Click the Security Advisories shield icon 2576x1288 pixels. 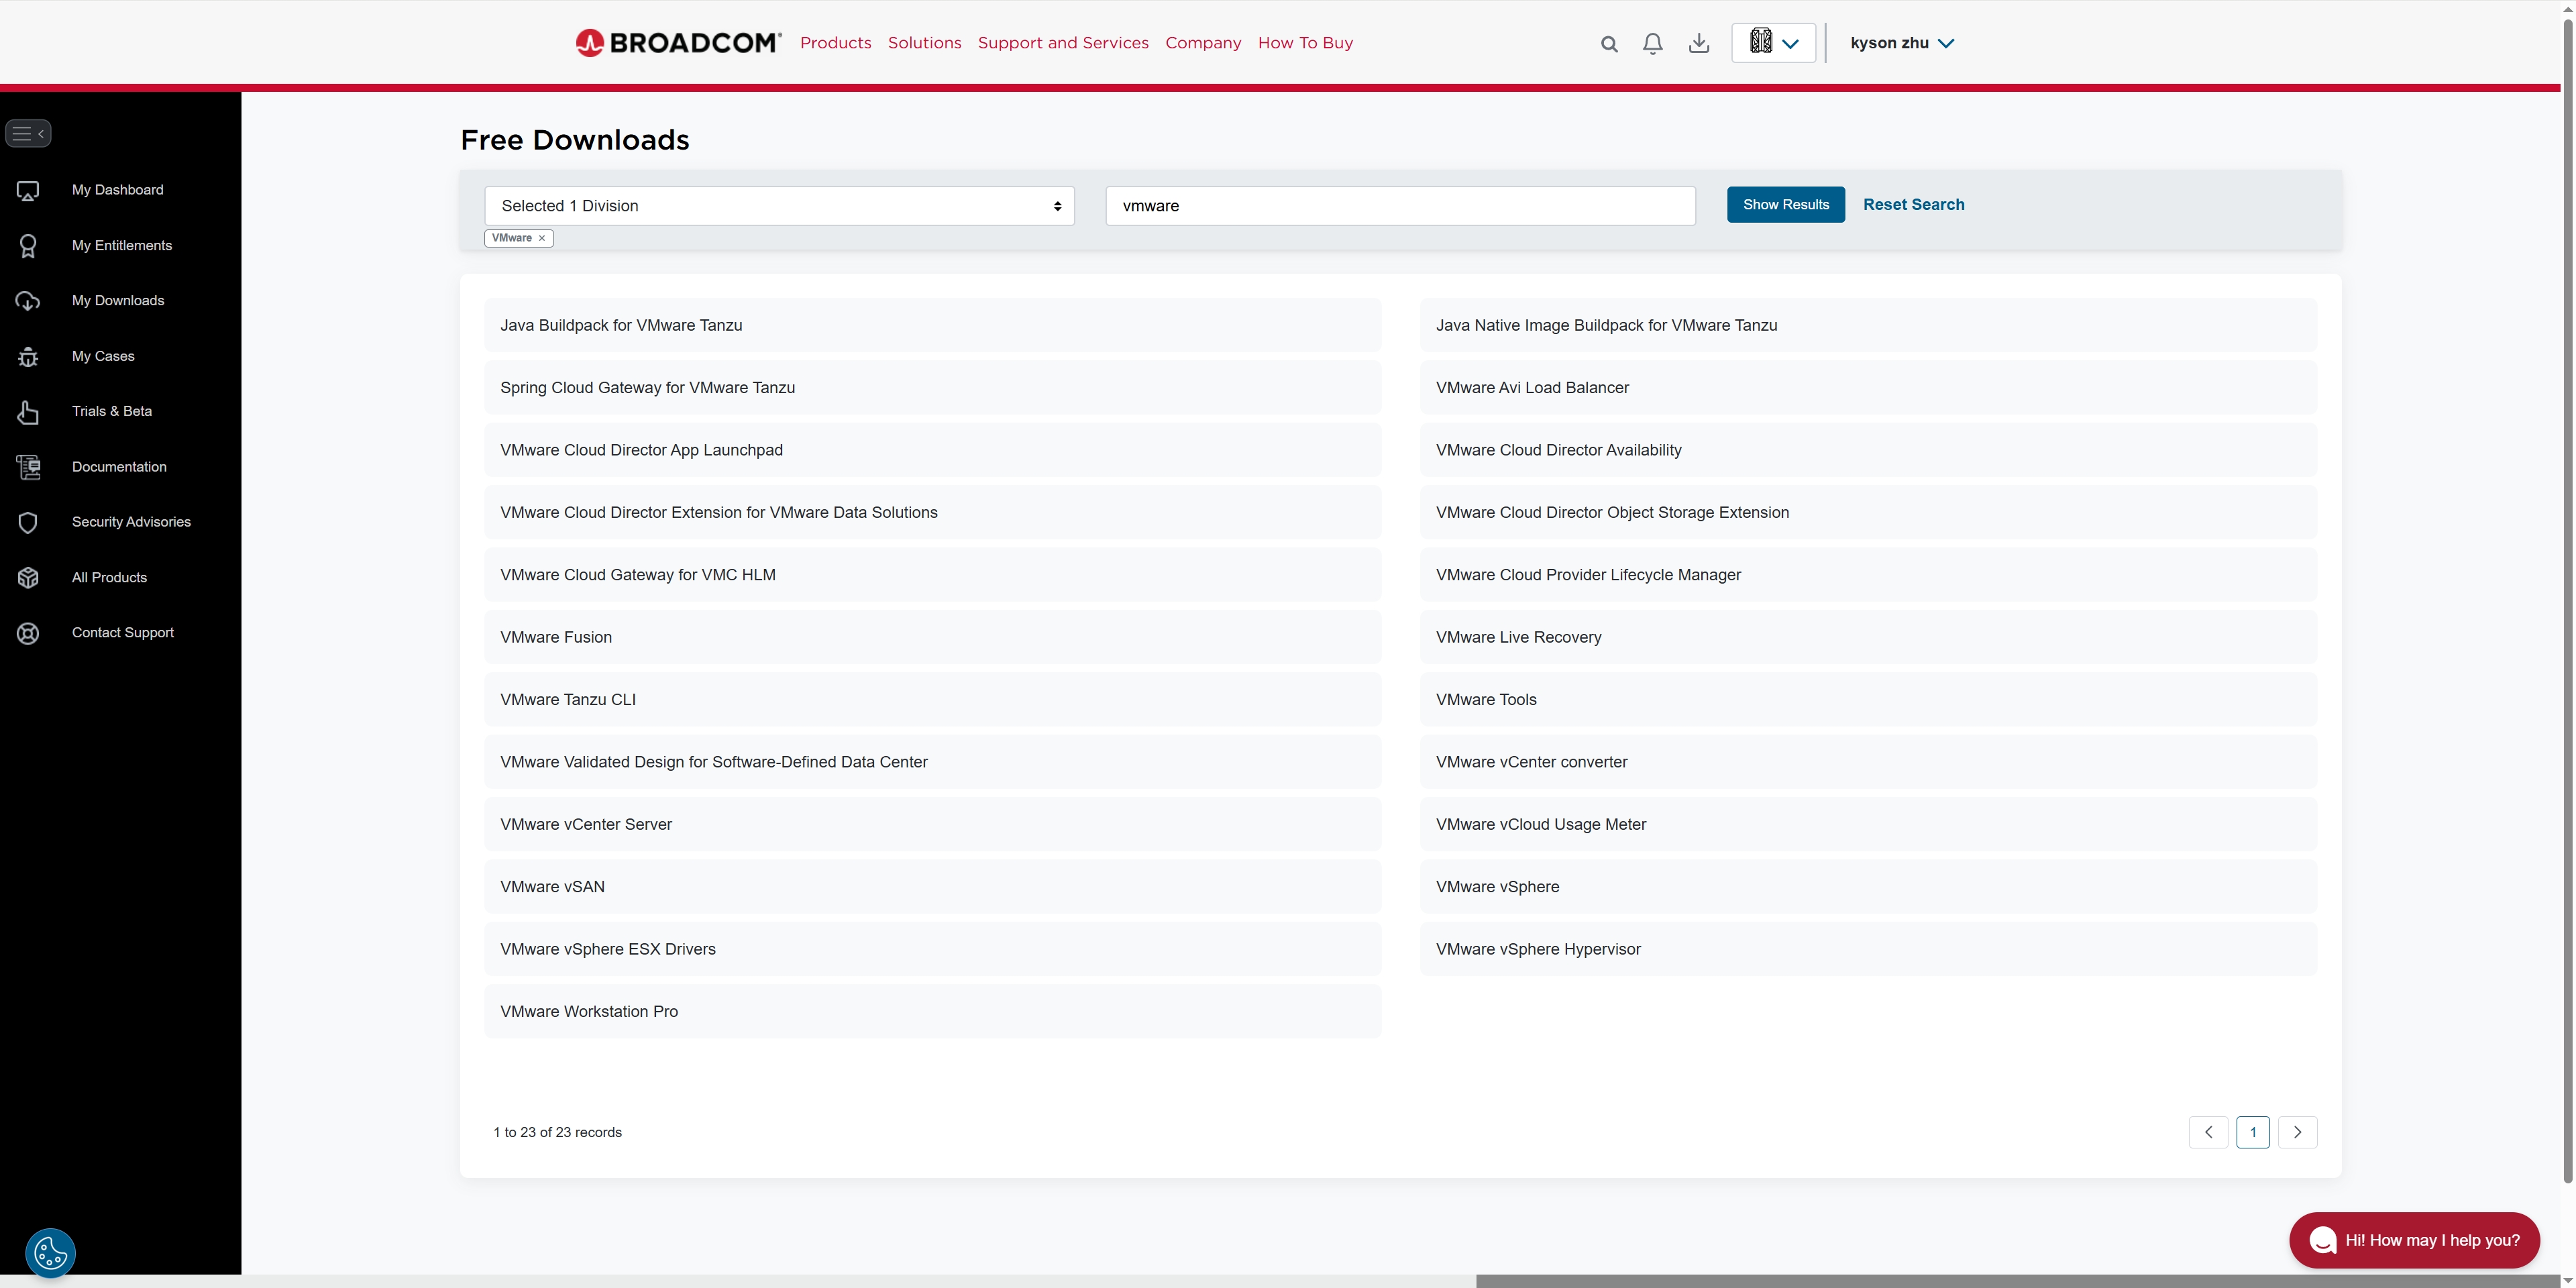[x=28, y=522]
